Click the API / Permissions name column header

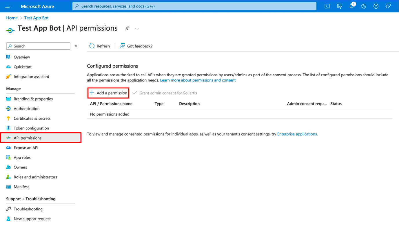pos(111,104)
